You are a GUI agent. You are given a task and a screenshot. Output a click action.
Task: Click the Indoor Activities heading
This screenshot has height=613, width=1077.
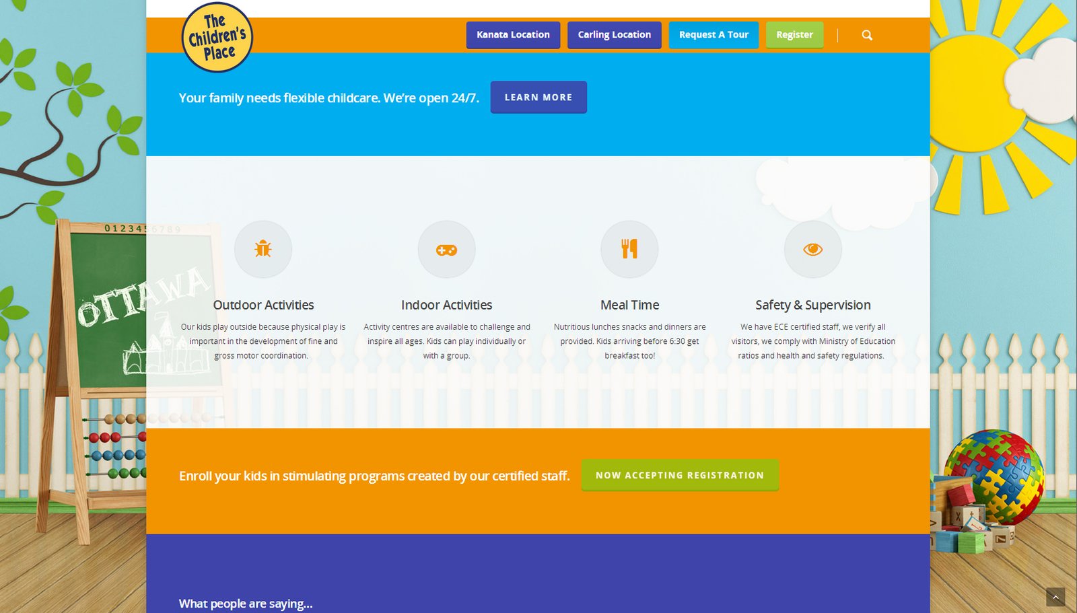(446, 305)
